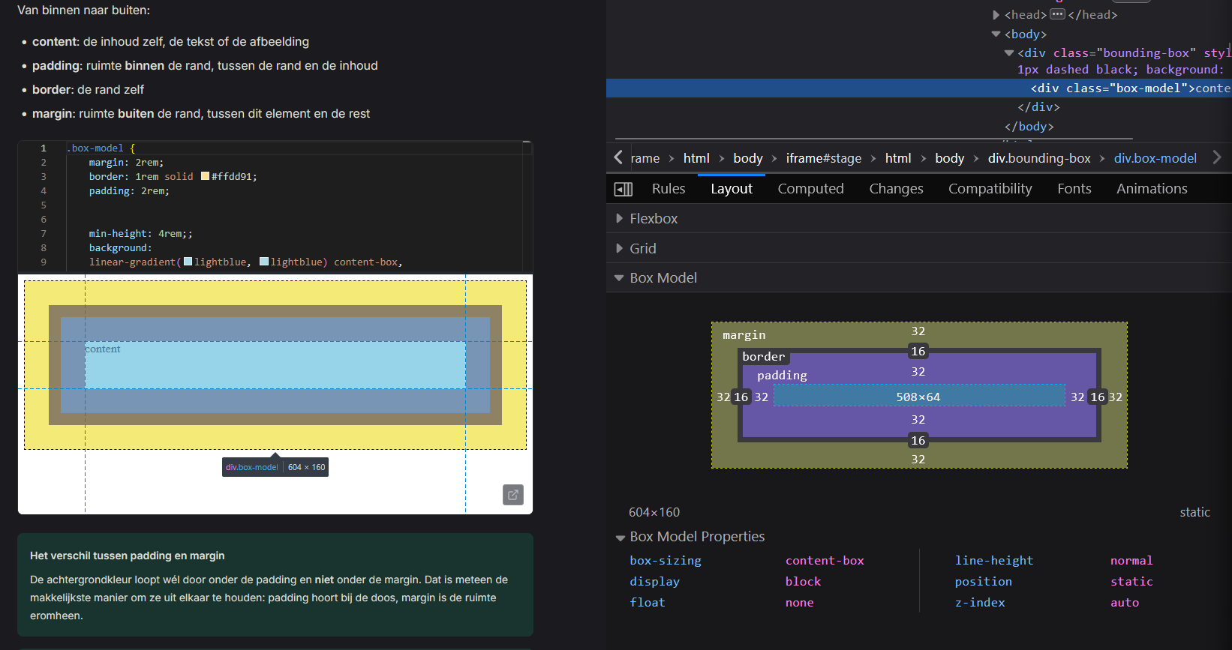Viewport: 1232px width, 650px height.
Task: Edit the top margin value 32
Action: point(918,331)
